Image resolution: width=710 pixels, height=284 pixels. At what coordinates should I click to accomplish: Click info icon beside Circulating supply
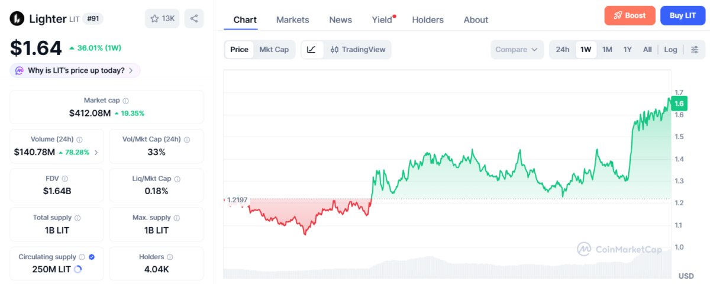tap(82, 257)
